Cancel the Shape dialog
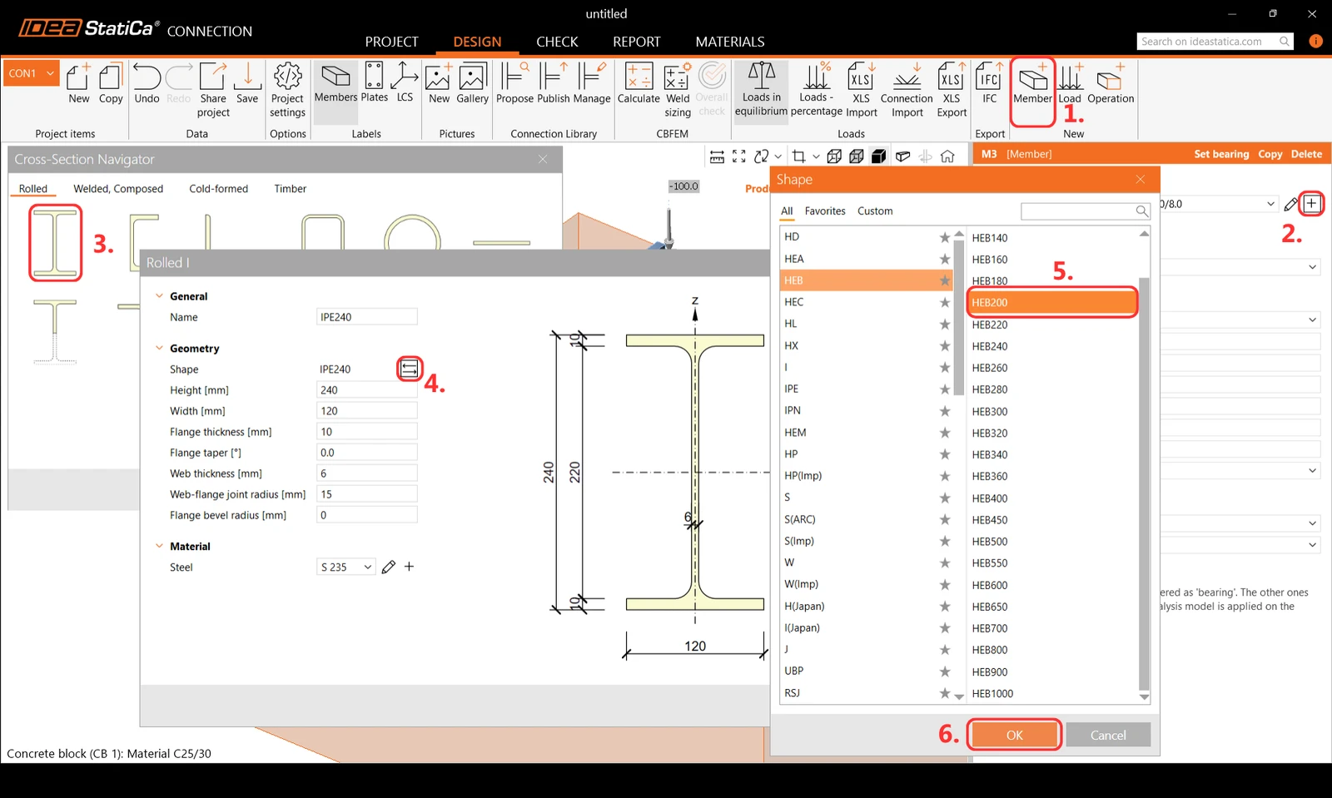Viewport: 1332px width, 798px height. coord(1108,735)
